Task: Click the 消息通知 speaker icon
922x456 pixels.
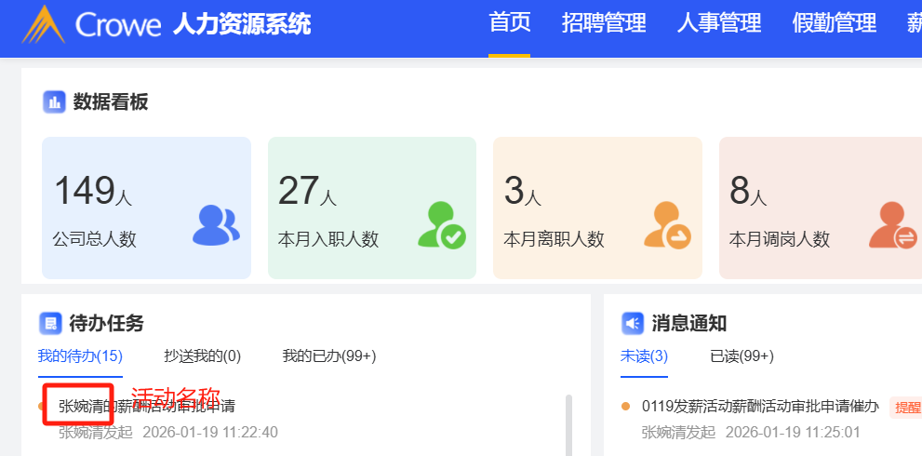Action: click(633, 323)
